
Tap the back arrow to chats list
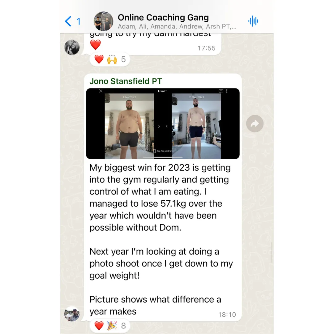(x=68, y=21)
